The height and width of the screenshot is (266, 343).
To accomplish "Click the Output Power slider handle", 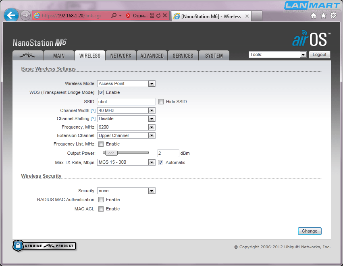I will [x=111, y=153].
